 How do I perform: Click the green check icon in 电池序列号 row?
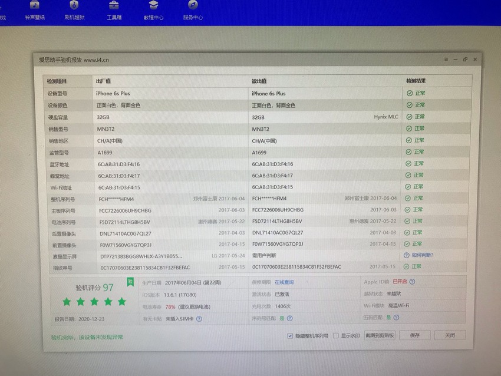407,221
